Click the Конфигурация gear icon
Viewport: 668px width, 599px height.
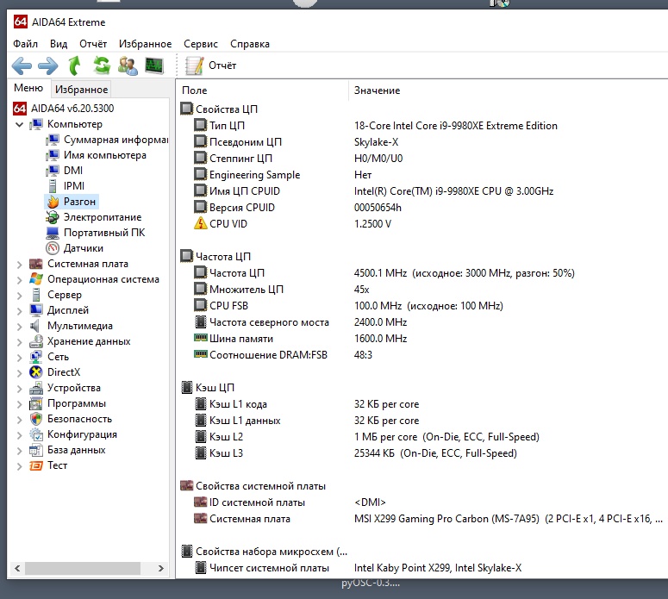pos(36,434)
